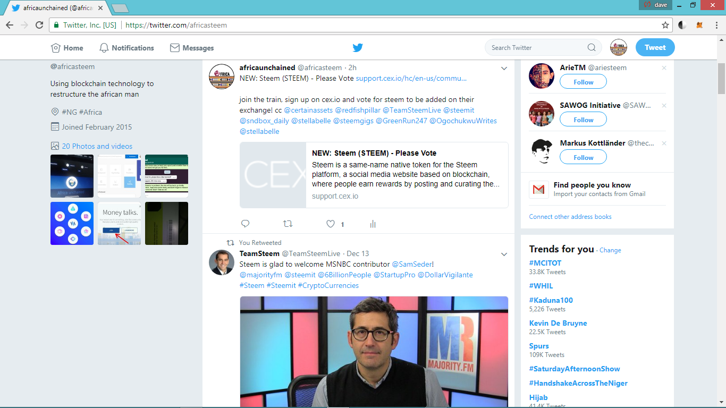Open a new browser tab
Image resolution: width=726 pixels, height=408 pixels.
(x=120, y=8)
